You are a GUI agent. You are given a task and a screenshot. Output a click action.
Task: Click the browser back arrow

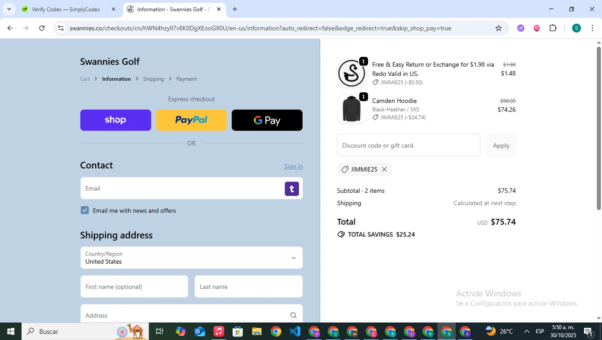coord(10,28)
